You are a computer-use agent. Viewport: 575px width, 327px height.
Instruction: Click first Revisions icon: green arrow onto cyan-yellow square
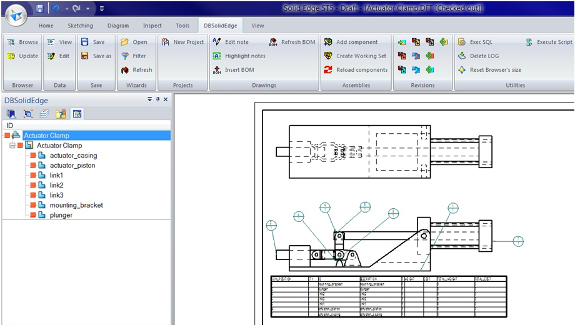pyautogui.click(x=402, y=43)
